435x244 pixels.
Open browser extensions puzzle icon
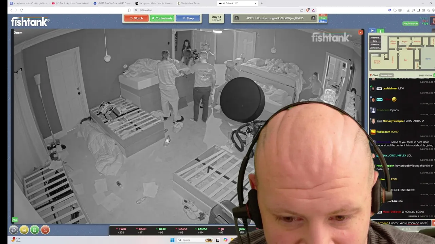click(395, 10)
